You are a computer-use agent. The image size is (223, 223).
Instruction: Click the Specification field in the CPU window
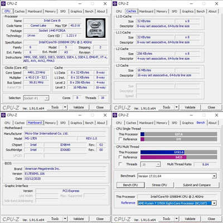coord(65,42)
